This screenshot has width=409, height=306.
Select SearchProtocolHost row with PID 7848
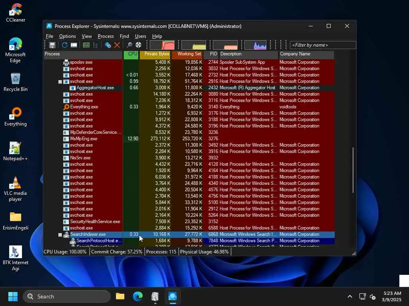point(189,241)
